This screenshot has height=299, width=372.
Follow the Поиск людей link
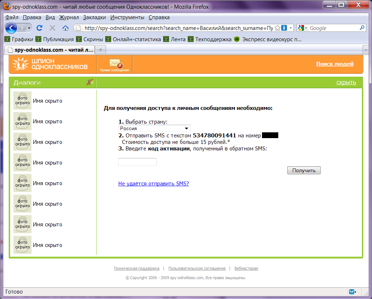click(334, 64)
